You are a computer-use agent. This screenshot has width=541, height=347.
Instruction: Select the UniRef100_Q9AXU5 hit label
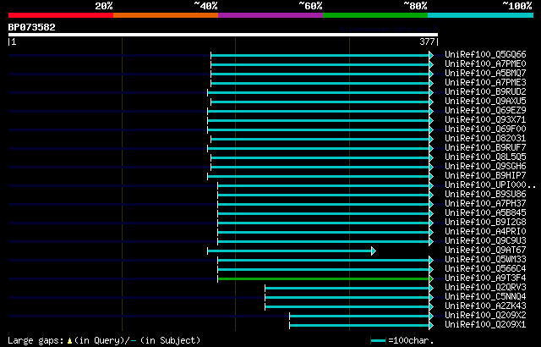485,102
